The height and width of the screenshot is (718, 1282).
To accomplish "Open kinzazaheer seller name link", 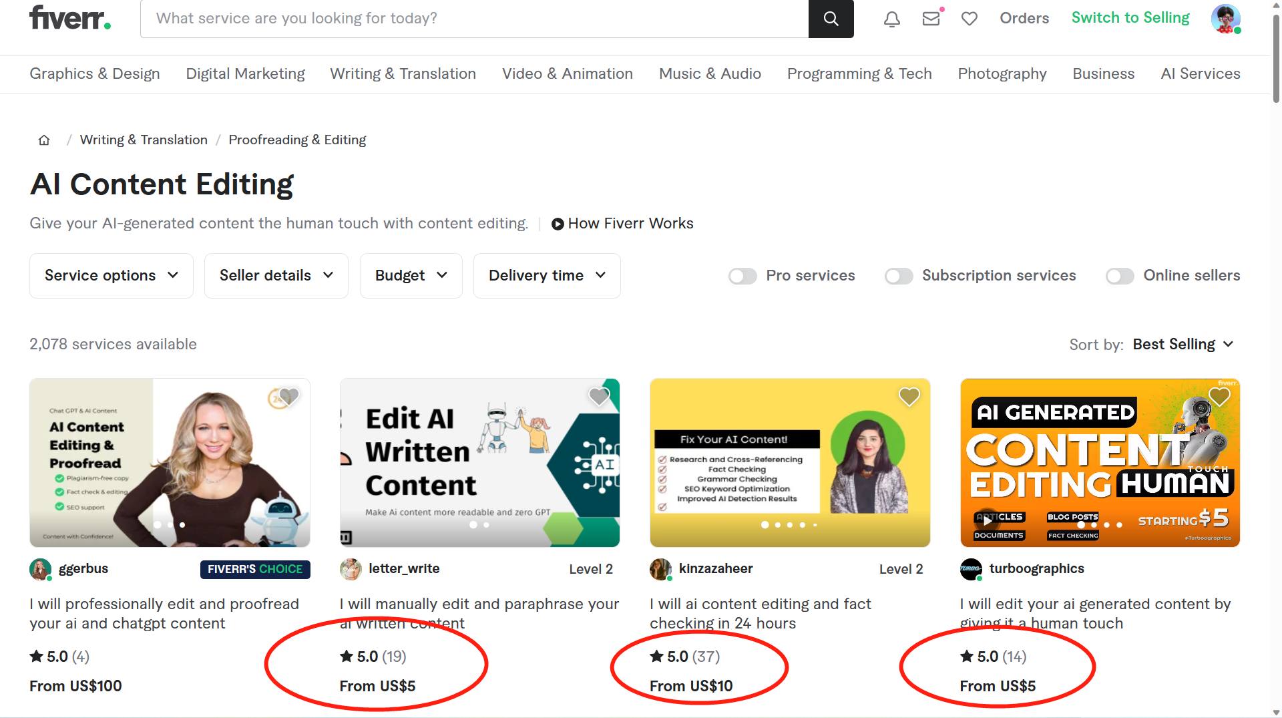I will click(716, 569).
